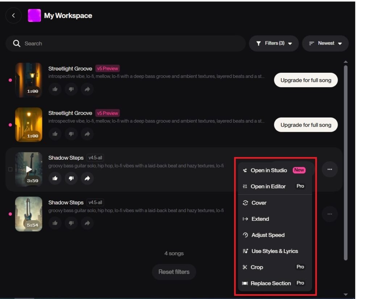Click the purple My Workspace icon

34,16
